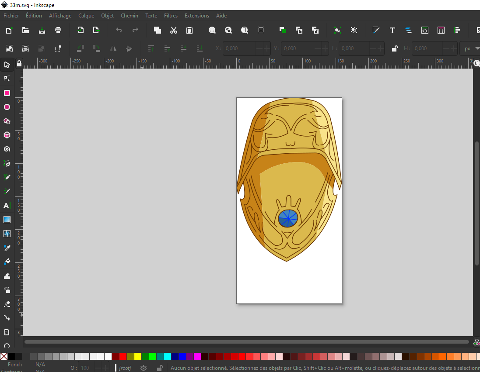
Task: Toggle the guides lock at ruler corner
Action: pos(19,64)
